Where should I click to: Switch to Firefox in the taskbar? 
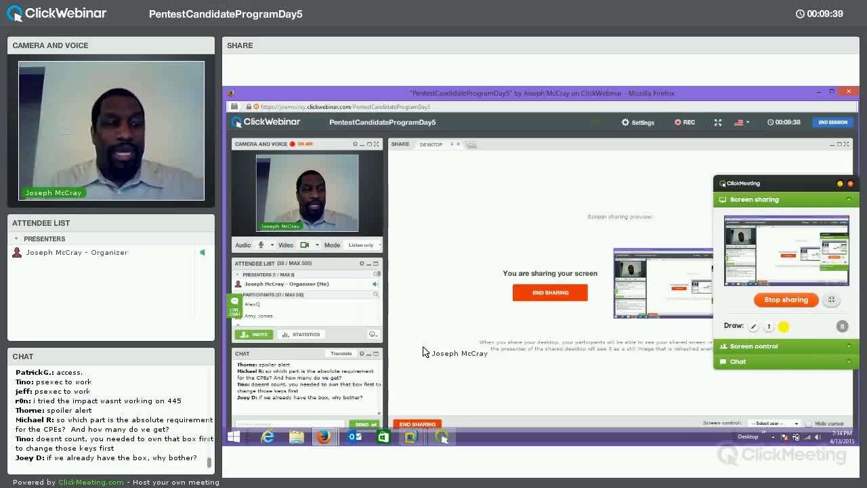(x=324, y=437)
